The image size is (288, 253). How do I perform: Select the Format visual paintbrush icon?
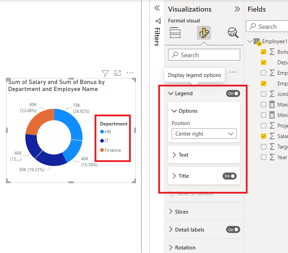(x=204, y=33)
